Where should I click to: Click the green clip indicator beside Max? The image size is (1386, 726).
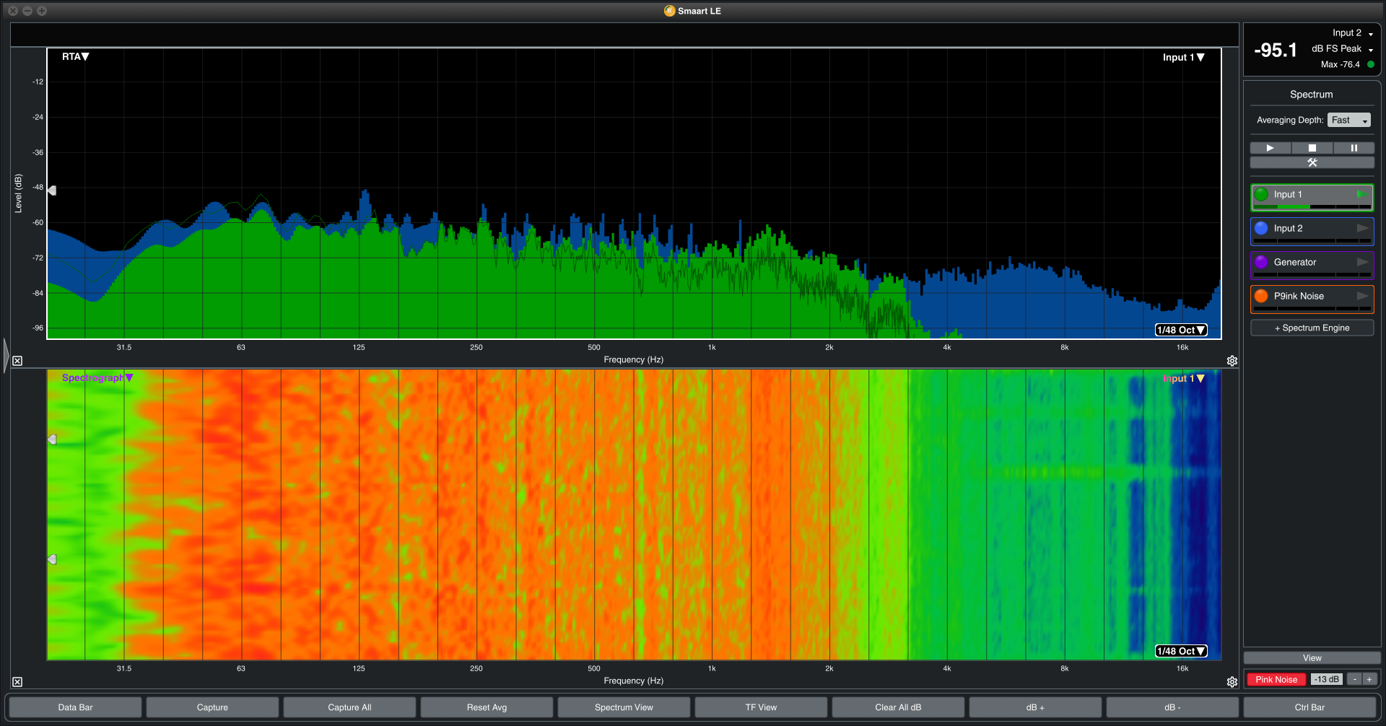pos(1370,64)
